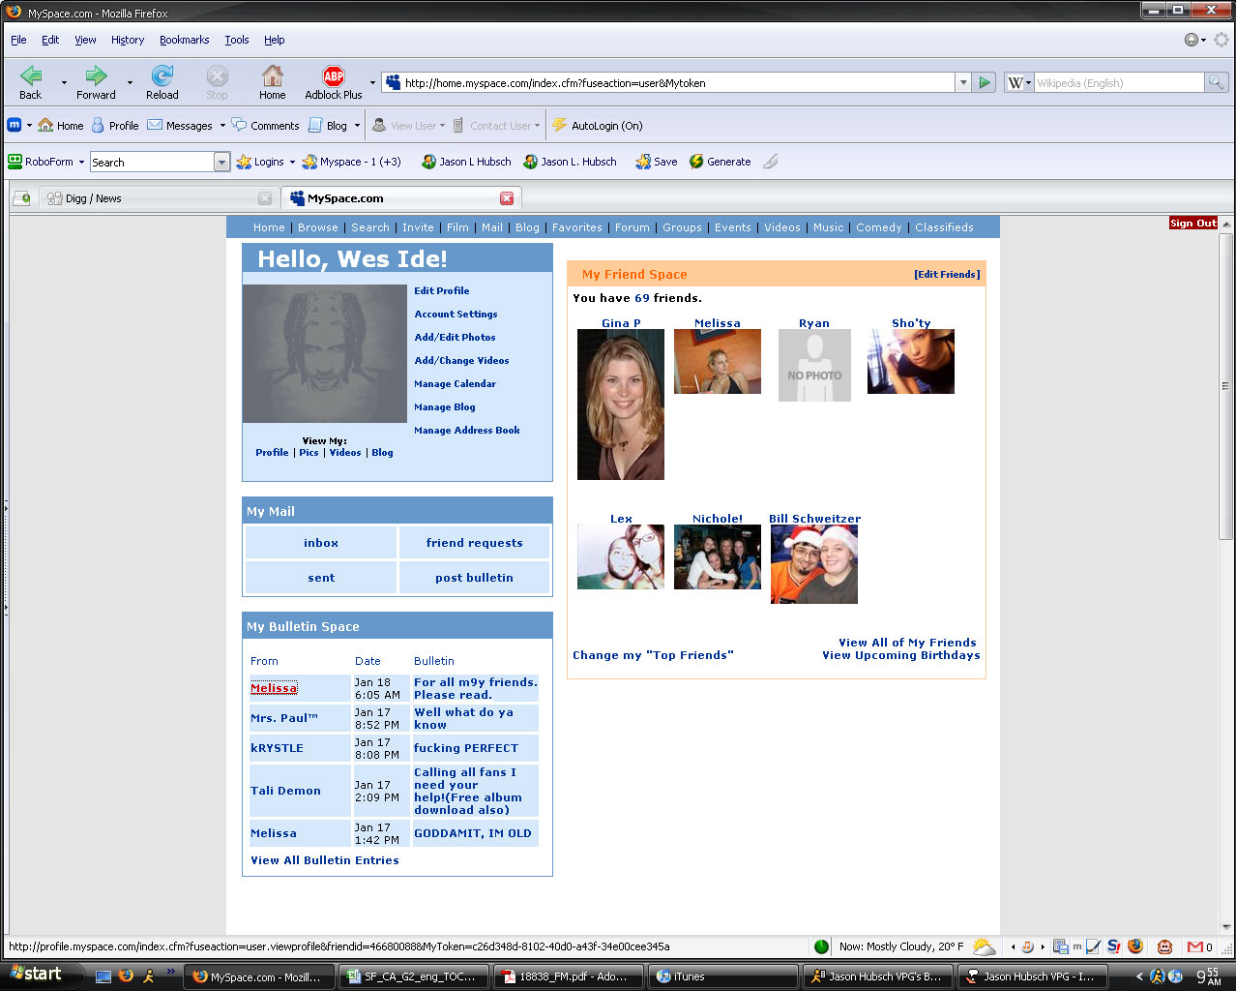Click the RoboForm Generate password icon
This screenshot has width=1236, height=991.
point(696,162)
